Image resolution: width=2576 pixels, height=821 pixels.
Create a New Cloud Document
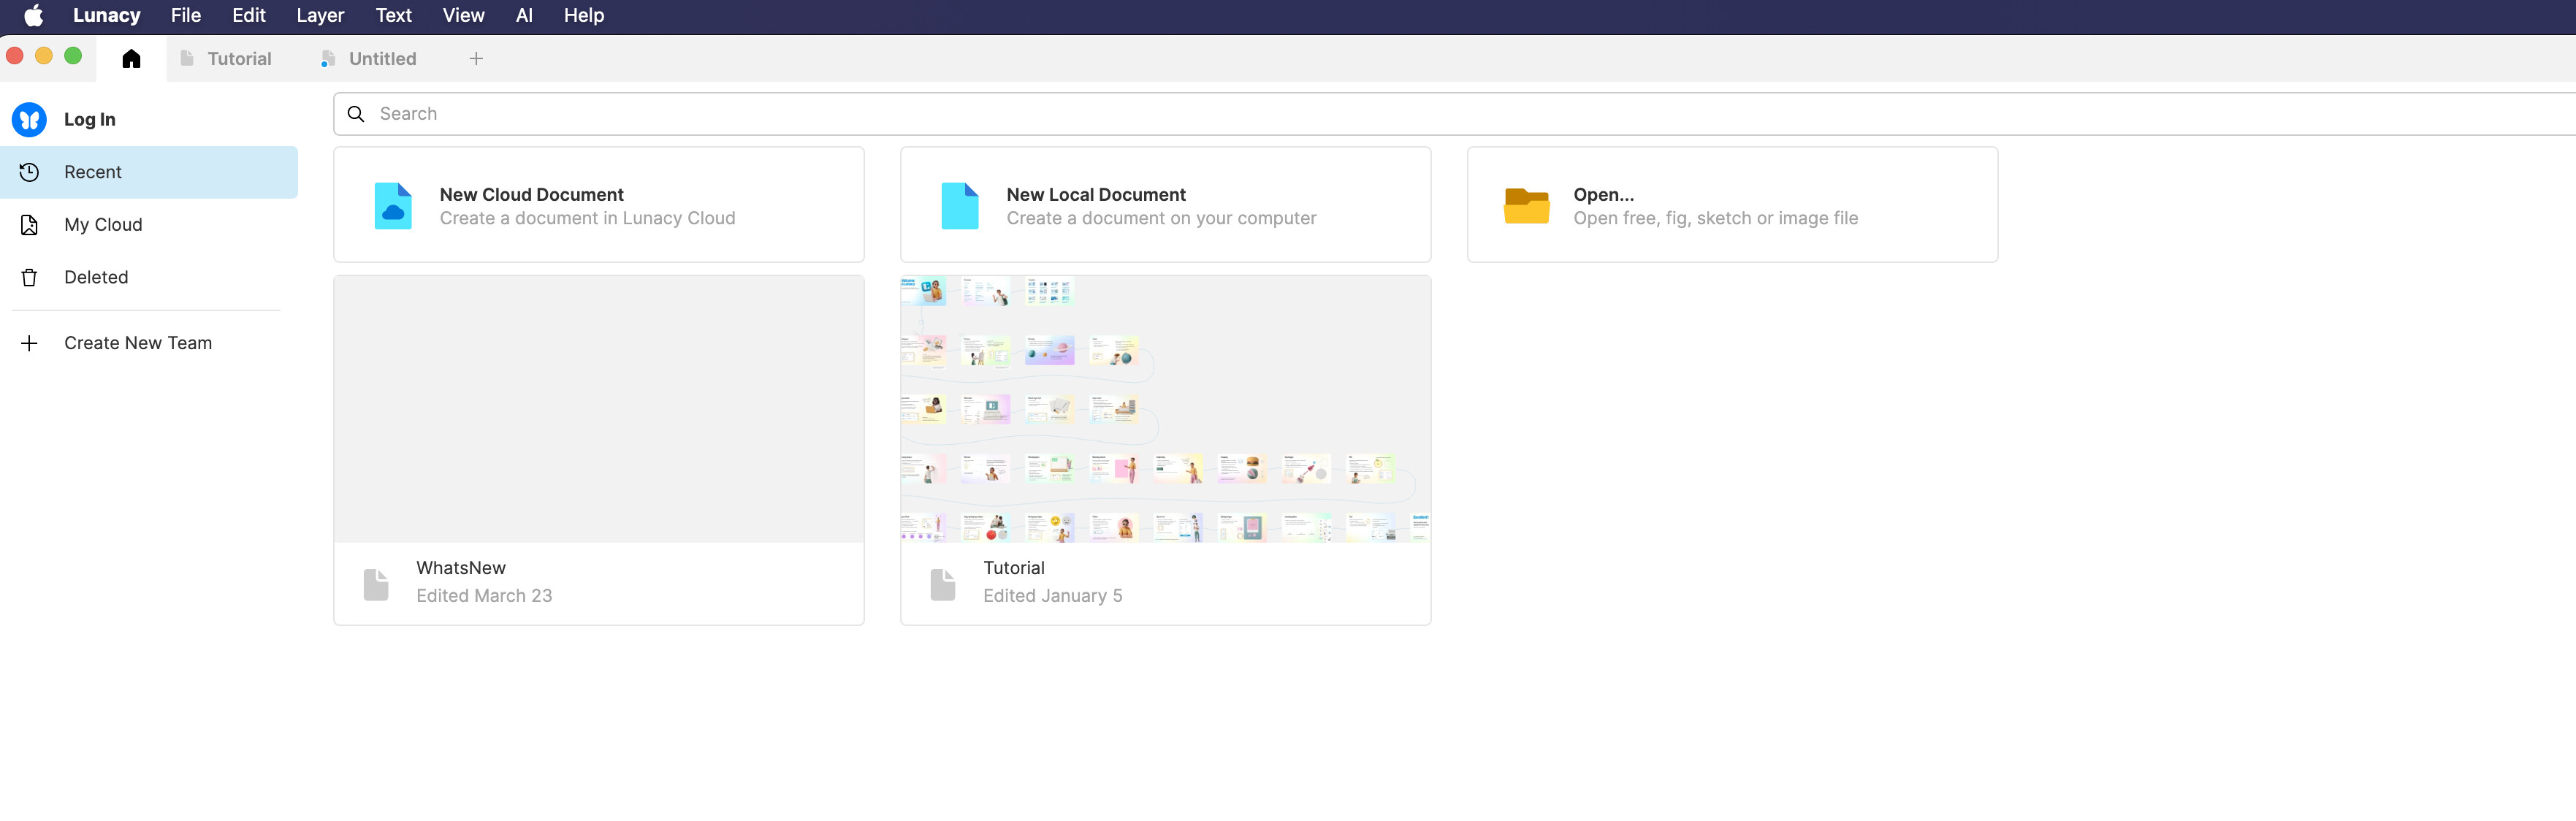click(599, 205)
